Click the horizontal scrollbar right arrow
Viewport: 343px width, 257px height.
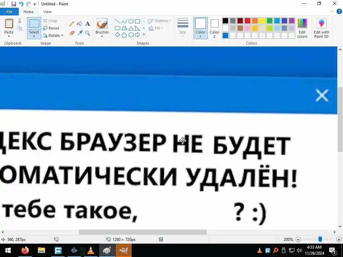click(335, 232)
